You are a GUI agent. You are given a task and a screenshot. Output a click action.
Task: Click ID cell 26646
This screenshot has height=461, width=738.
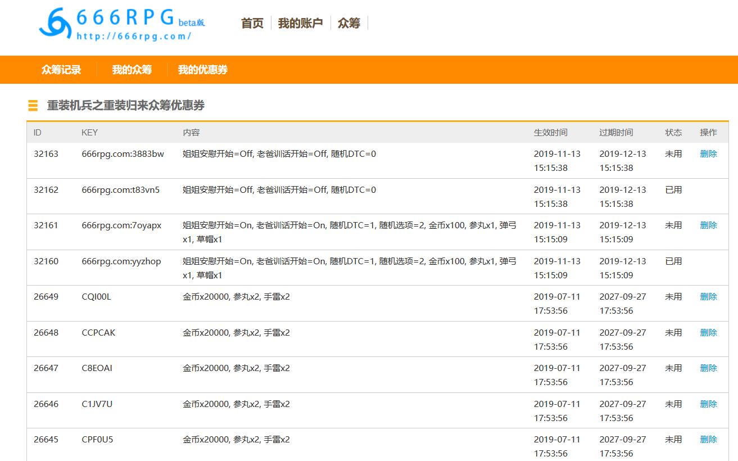tap(46, 404)
